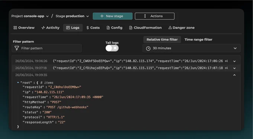Select the Time range filter tab
253x139 pixels.
(x=198, y=40)
